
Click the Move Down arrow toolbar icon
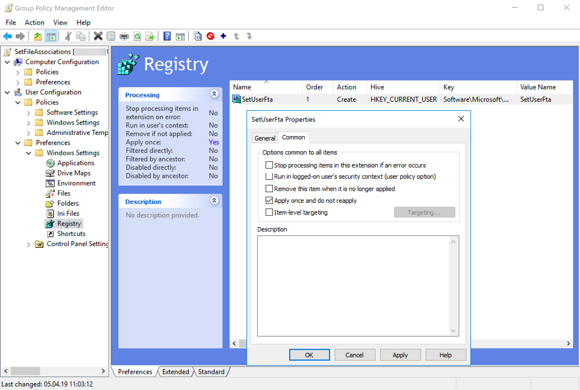point(249,37)
